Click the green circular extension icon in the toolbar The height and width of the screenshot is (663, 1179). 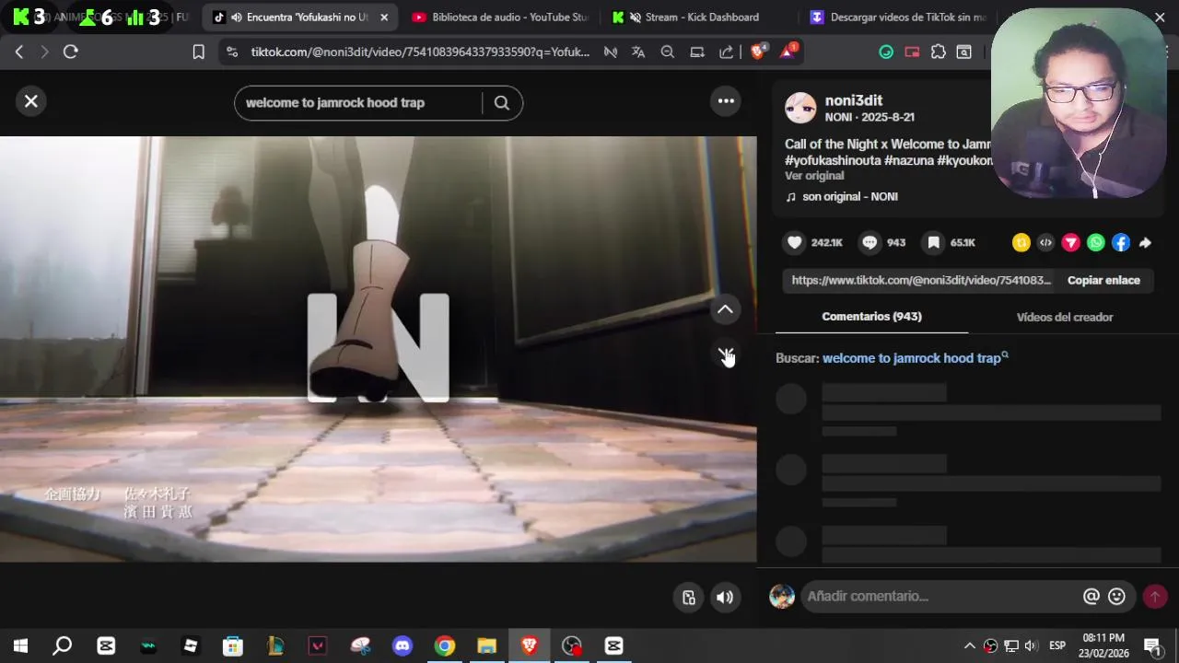point(886,52)
